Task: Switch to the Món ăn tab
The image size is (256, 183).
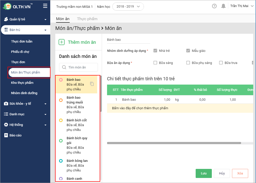Action: 63,19
